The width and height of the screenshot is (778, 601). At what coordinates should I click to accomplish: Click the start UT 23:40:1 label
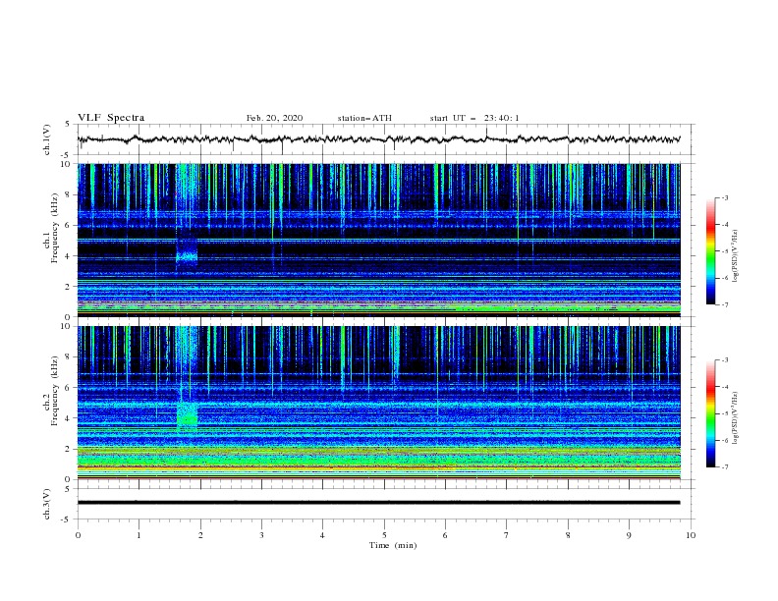474,118
